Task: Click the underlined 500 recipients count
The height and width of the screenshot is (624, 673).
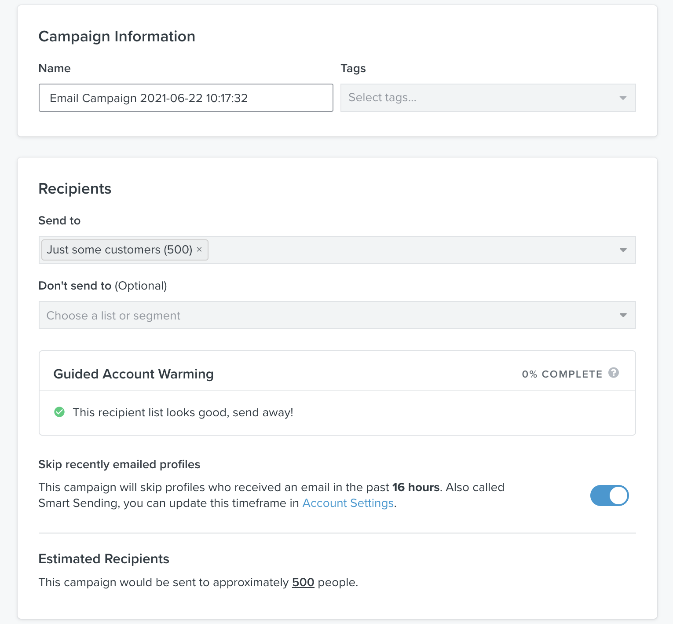Action: [x=303, y=582]
